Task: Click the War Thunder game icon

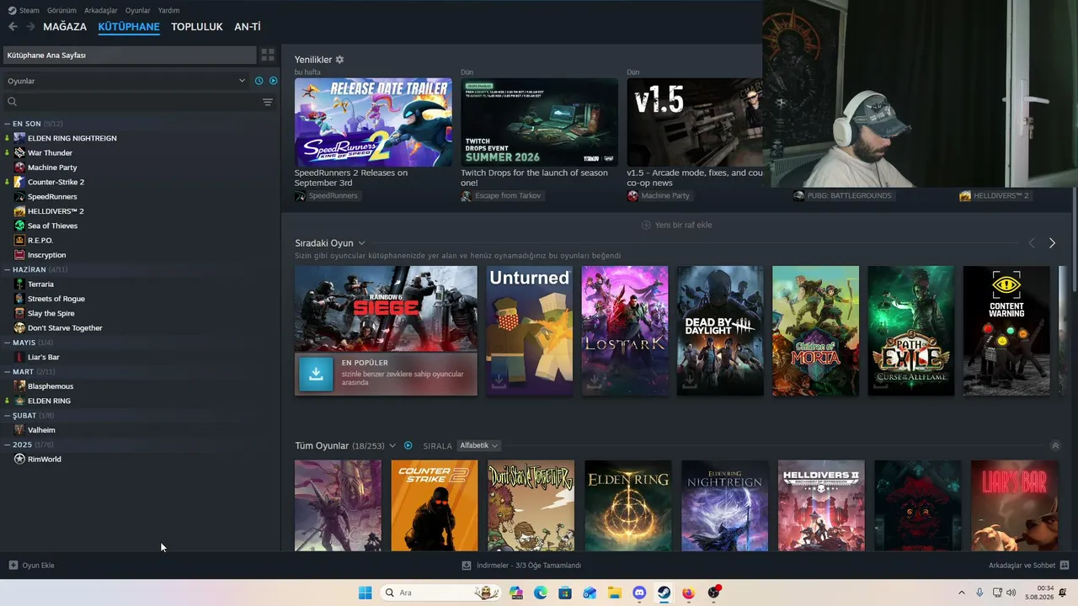Action: pyautogui.click(x=19, y=152)
